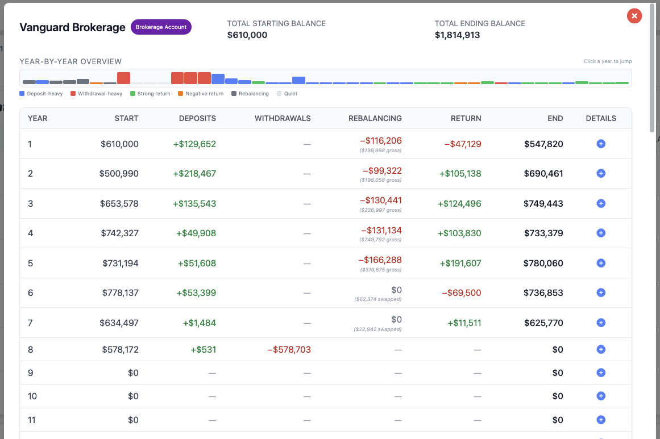This screenshot has height=439, width=660.
Task: Jump to the large blue deposit-heavy bar
Action: [218, 79]
